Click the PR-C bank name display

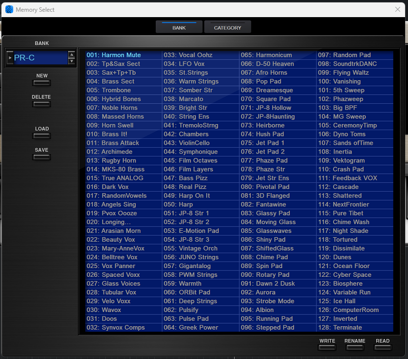click(x=40, y=58)
